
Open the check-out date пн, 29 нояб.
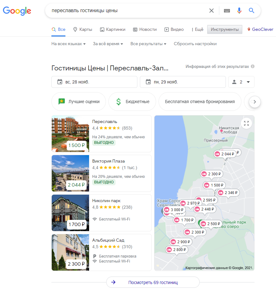tap(183, 82)
